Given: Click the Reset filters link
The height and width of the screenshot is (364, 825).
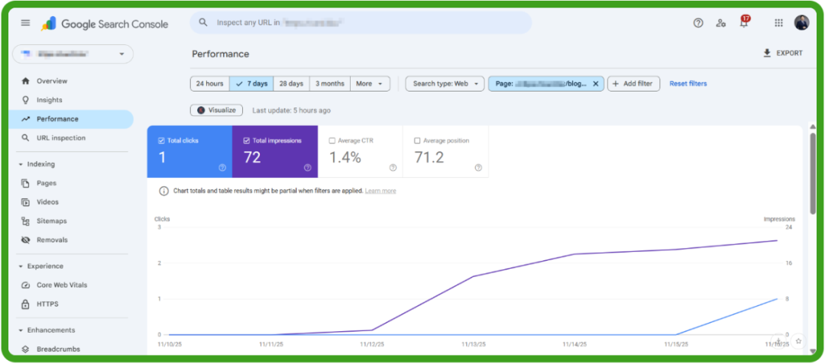Looking at the screenshot, I should click(687, 84).
